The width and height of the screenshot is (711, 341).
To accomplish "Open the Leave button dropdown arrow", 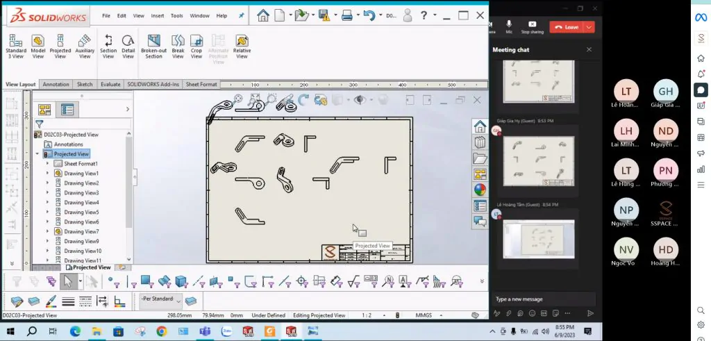I will 589,27.
